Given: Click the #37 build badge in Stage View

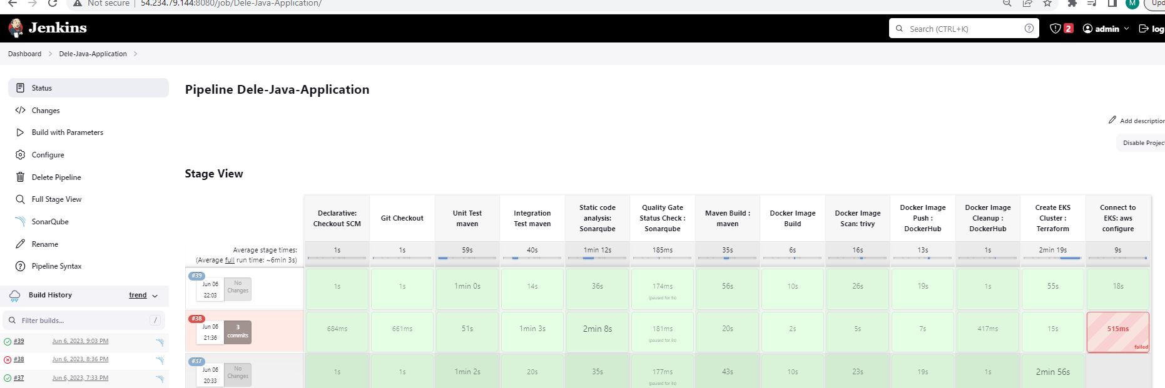Looking at the screenshot, I should (196, 361).
